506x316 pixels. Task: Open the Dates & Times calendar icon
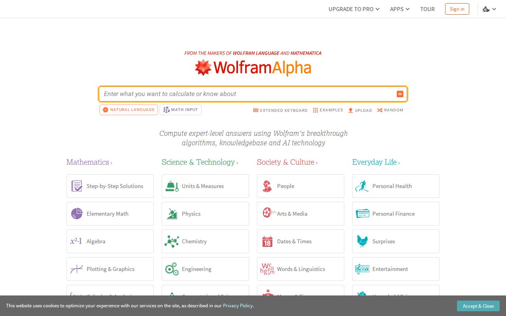[267, 241]
